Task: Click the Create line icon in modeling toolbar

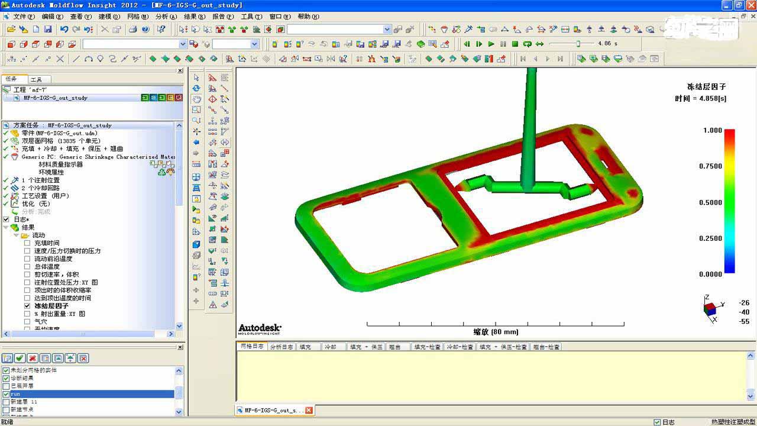Action: [x=76, y=59]
